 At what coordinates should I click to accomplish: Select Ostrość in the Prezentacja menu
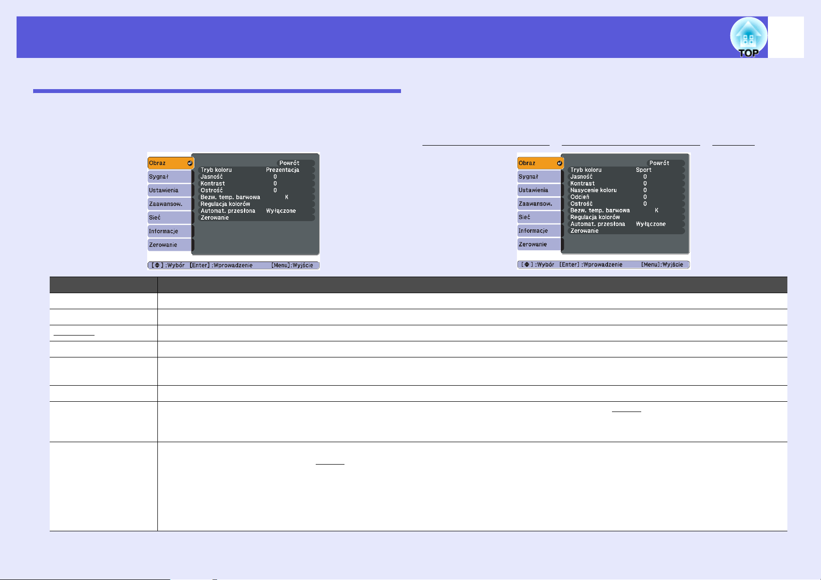pyautogui.click(x=257, y=190)
